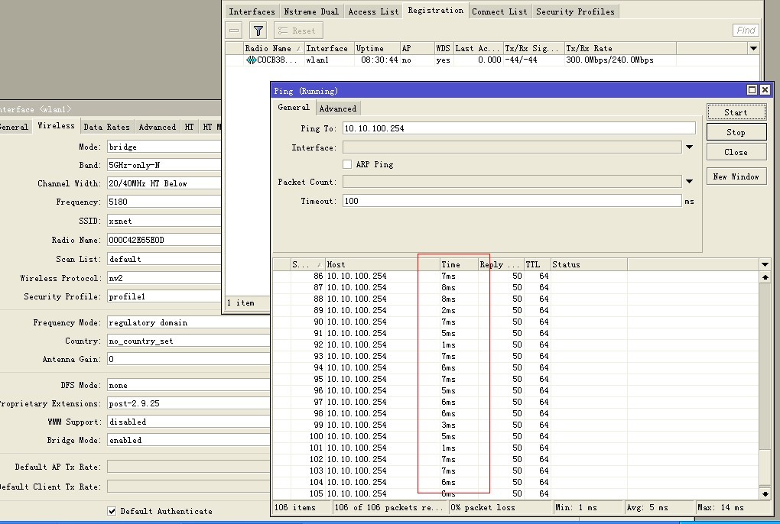Open column chooser dropdown in Registration table

pyautogui.click(x=753, y=48)
